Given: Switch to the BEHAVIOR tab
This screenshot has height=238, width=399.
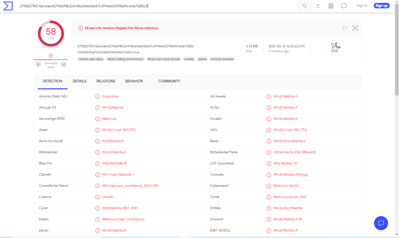Looking at the screenshot, I should (134, 81).
